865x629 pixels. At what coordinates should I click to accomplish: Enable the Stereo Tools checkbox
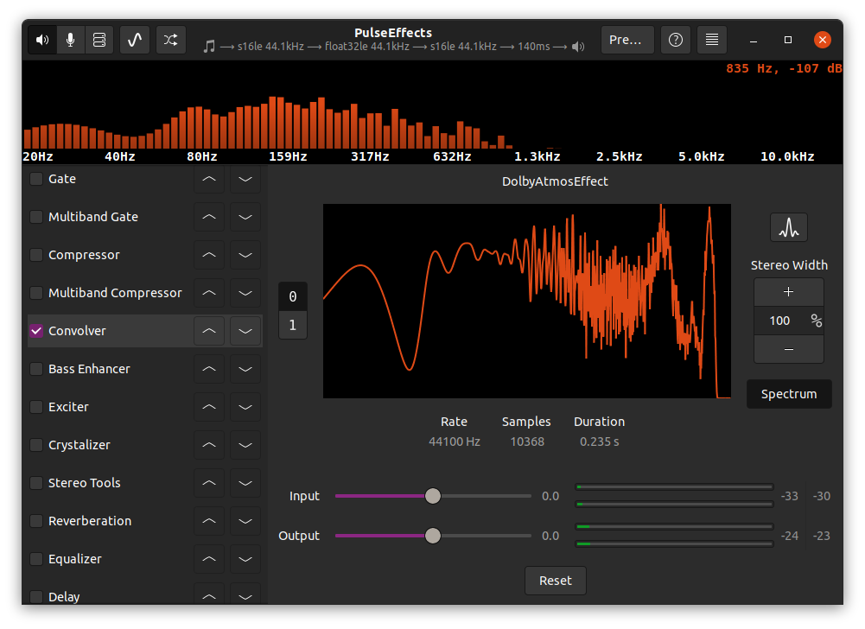[36, 483]
